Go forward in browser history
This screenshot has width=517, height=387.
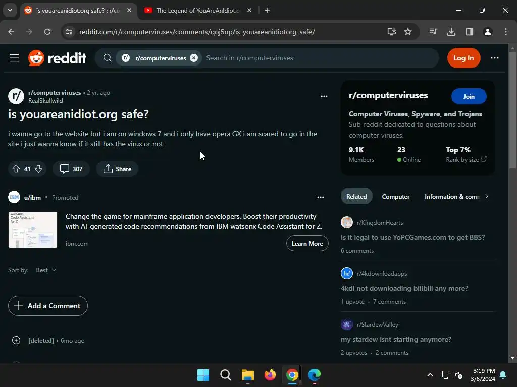click(x=29, y=32)
